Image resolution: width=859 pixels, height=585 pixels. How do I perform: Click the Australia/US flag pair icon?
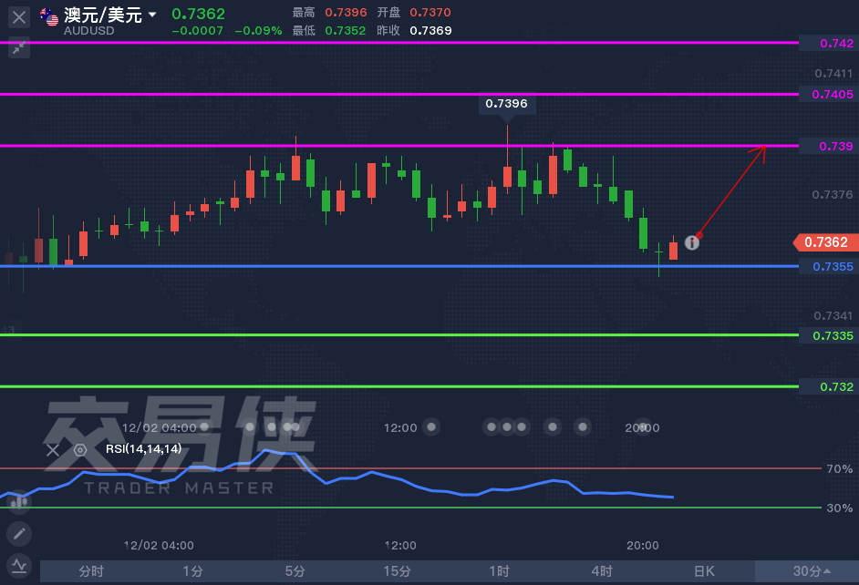coord(49,17)
